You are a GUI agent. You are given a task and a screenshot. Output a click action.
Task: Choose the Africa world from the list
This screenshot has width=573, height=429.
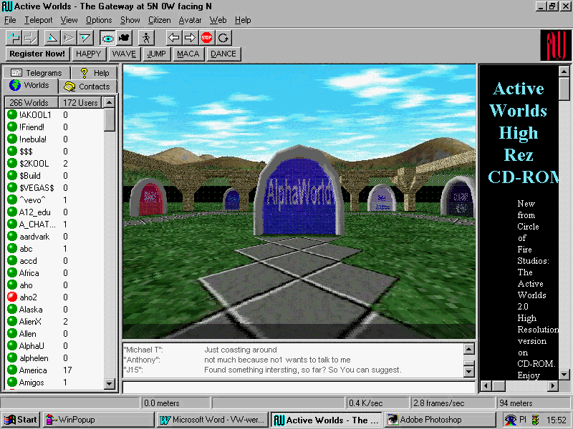click(x=55, y=273)
